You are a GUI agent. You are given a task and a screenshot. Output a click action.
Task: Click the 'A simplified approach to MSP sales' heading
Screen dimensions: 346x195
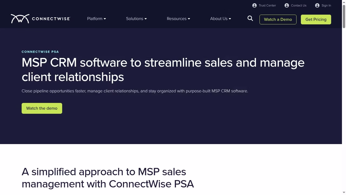108,178
